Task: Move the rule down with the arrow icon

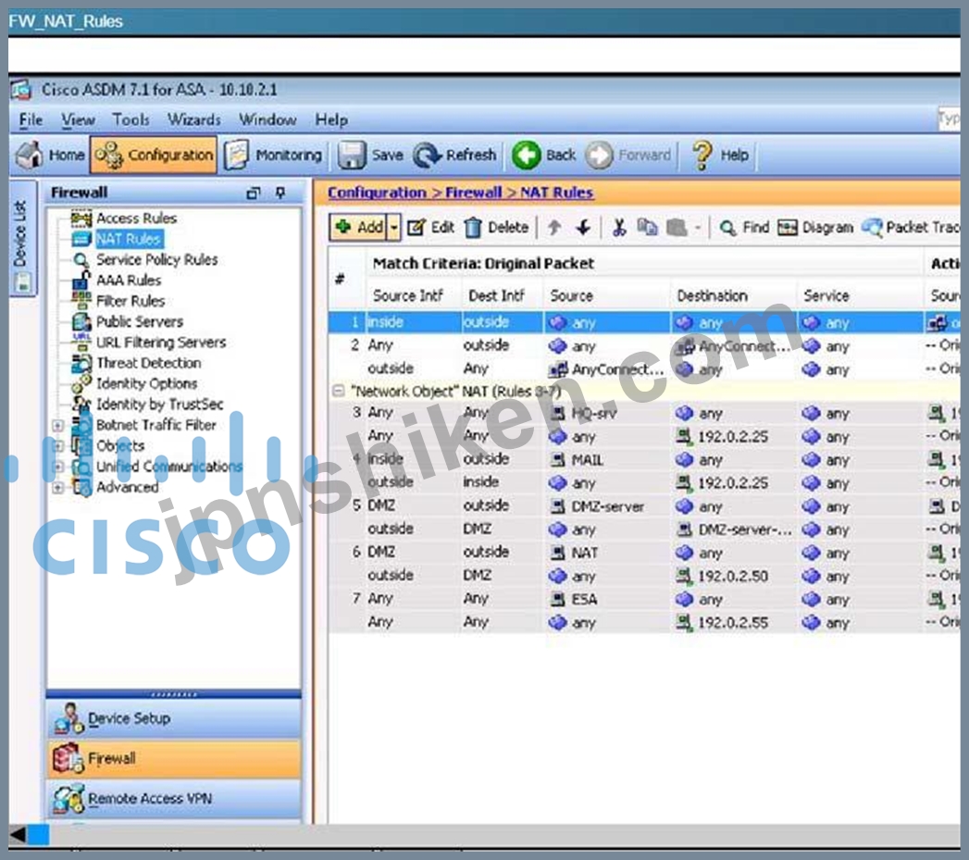Action: pyautogui.click(x=583, y=228)
